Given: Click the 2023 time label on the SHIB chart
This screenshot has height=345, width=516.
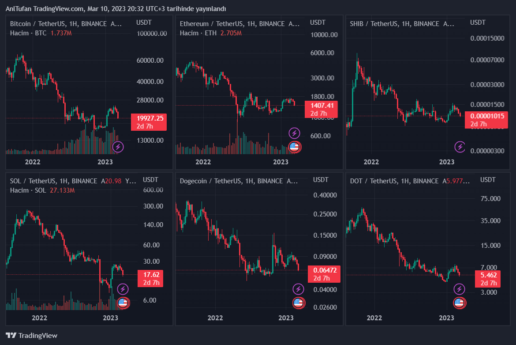Looking at the screenshot, I should 447,162.
